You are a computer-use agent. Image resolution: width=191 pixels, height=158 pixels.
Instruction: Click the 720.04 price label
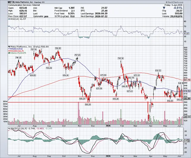[49, 68]
